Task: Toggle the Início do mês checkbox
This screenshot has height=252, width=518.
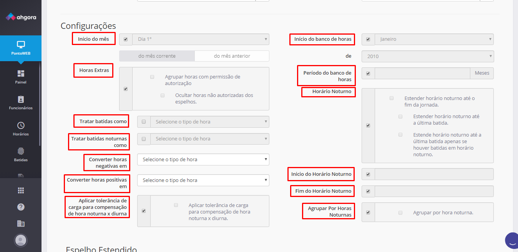Action: (x=126, y=39)
